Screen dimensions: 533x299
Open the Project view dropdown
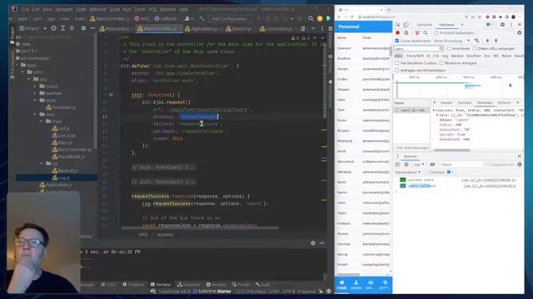33,29
